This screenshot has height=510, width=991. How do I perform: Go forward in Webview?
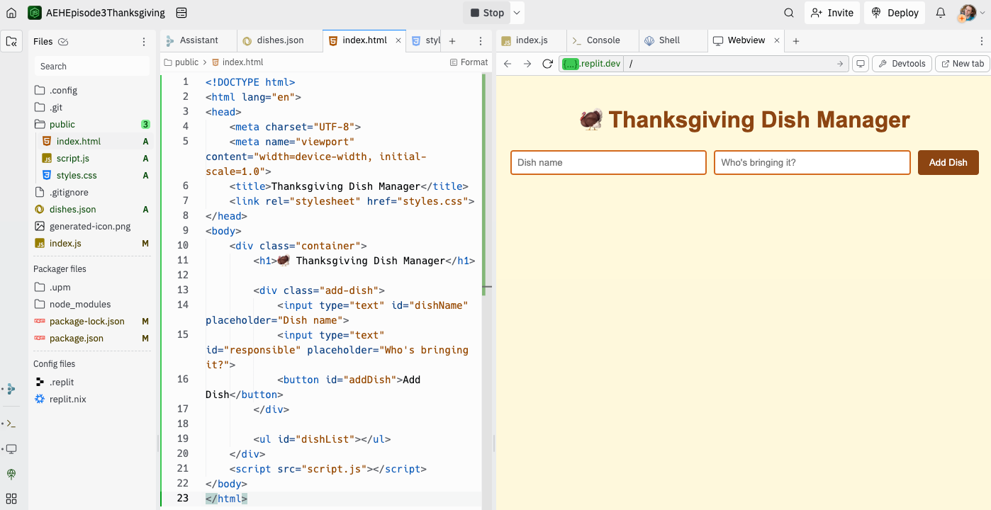(527, 64)
